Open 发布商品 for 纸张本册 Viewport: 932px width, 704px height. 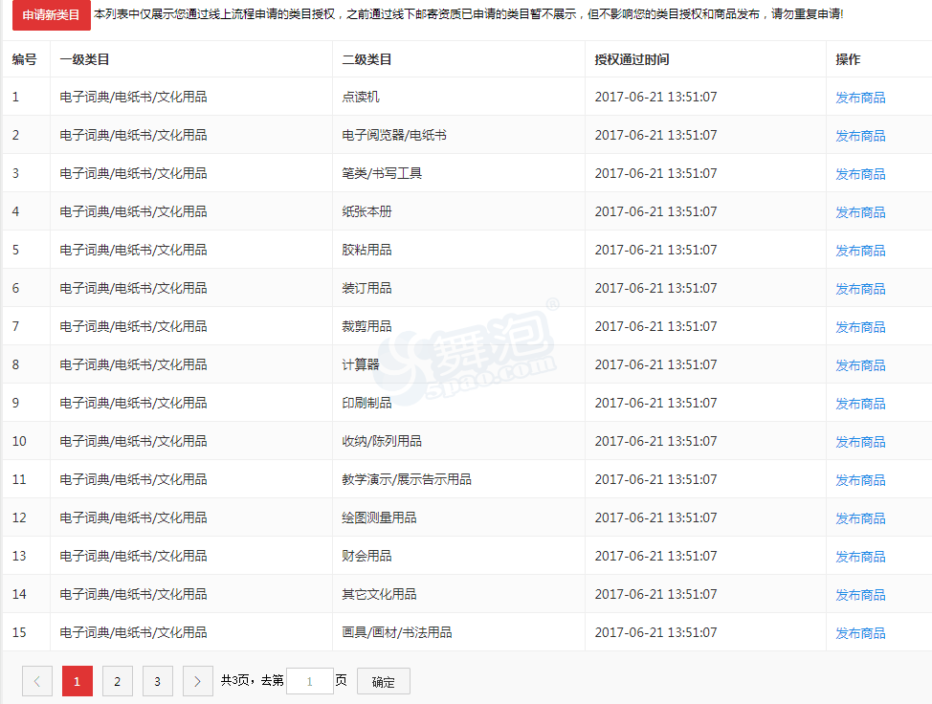pyautogui.click(x=860, y=212)
